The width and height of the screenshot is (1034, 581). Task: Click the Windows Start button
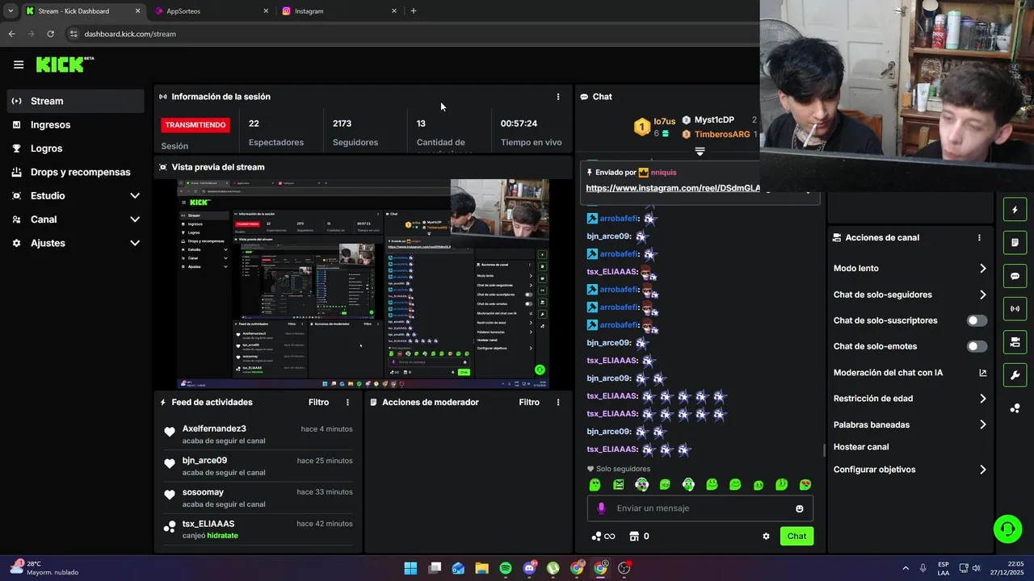coord(410,568)
